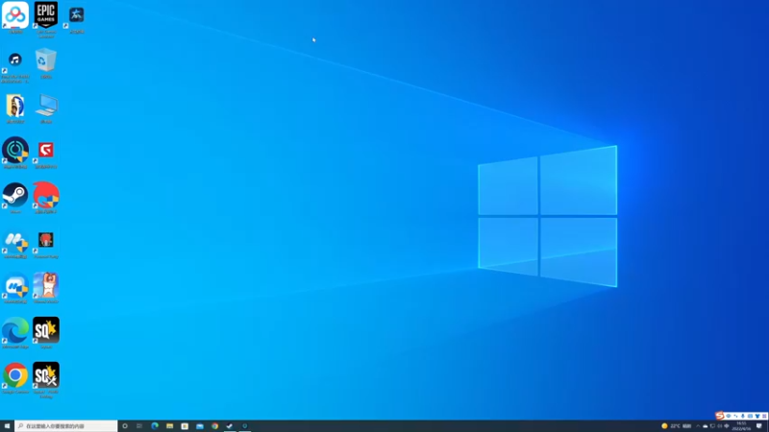
Task: Open the Sogou soft keyboard button
Action: (x=750, y=416)
